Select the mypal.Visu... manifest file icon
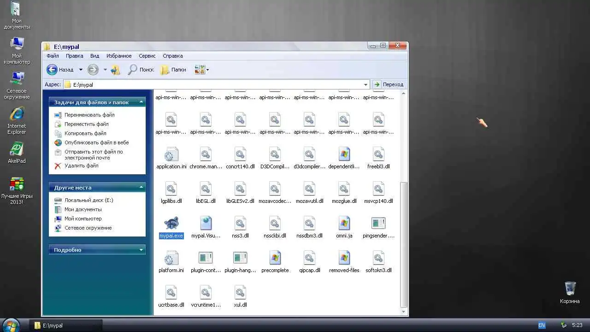Screen dimensions: 590x332 tap(206, 223)
